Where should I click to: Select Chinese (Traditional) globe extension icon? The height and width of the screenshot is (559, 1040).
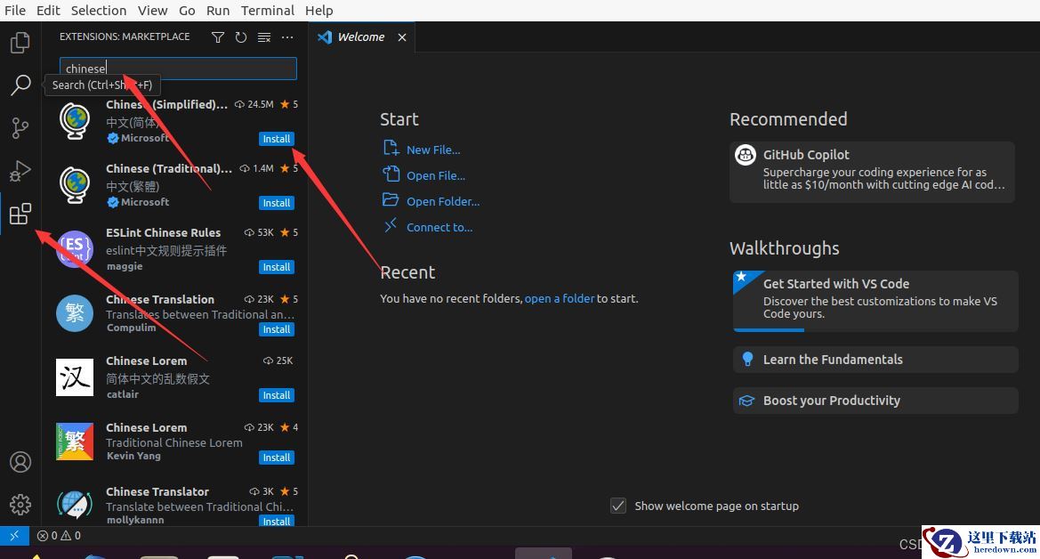[75, 184]
